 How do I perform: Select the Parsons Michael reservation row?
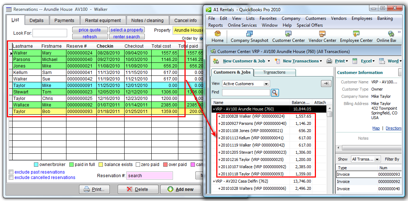pos(106,60)
